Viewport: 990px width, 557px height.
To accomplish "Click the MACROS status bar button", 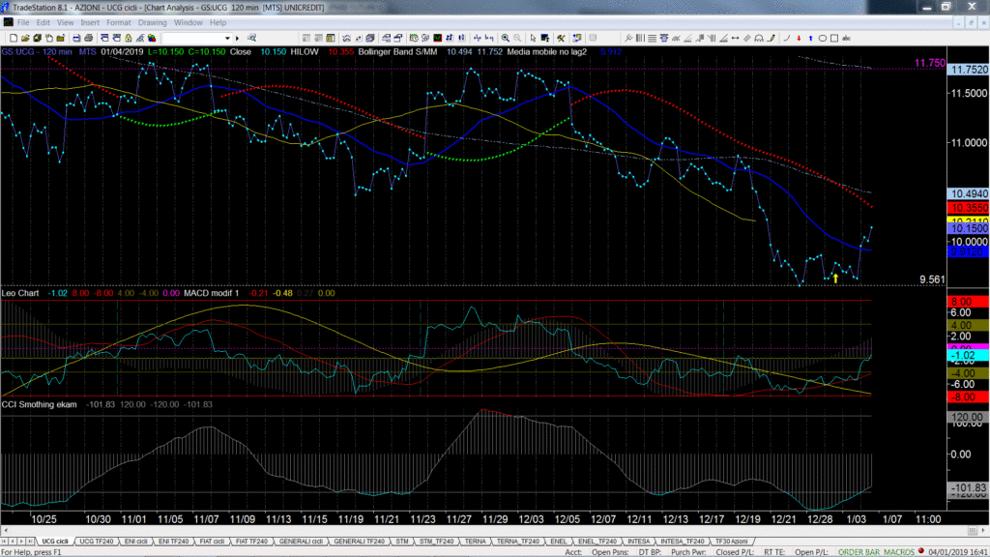I will tap(898, 552).
